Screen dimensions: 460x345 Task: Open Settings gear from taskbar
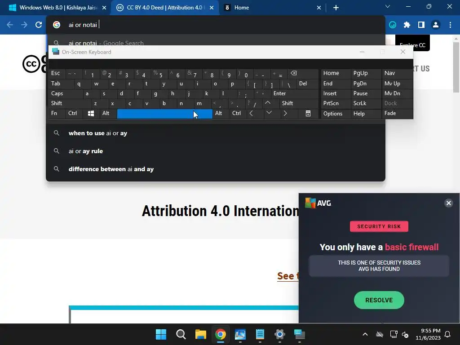pos(279,334)
